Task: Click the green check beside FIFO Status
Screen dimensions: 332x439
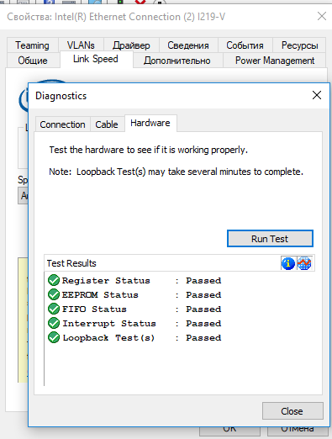Action: point(54,309)
